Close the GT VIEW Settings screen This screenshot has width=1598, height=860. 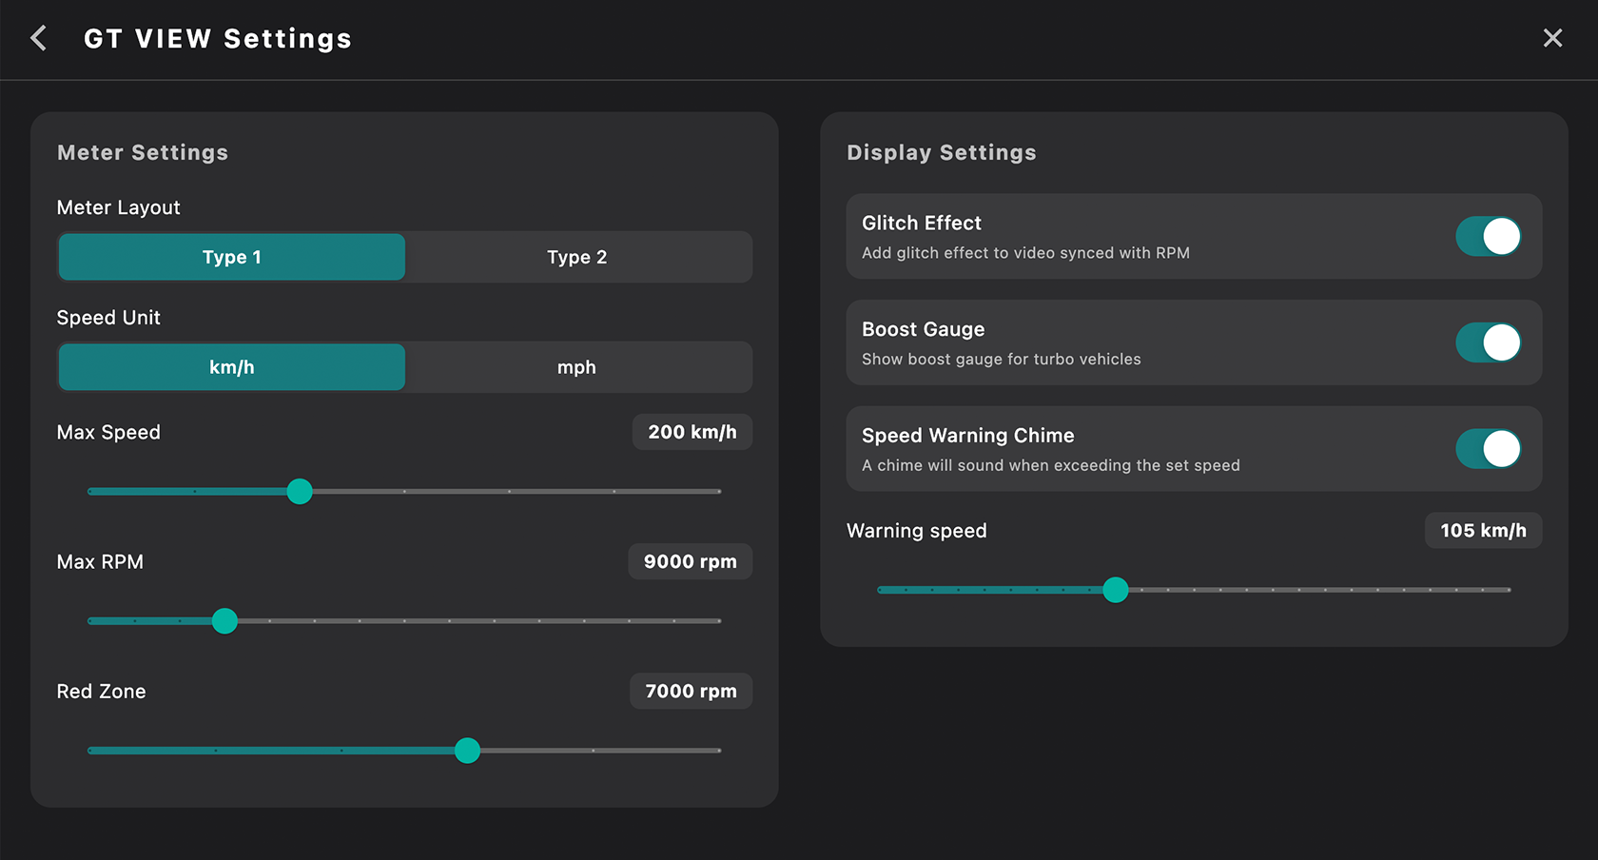(1552, 38)
